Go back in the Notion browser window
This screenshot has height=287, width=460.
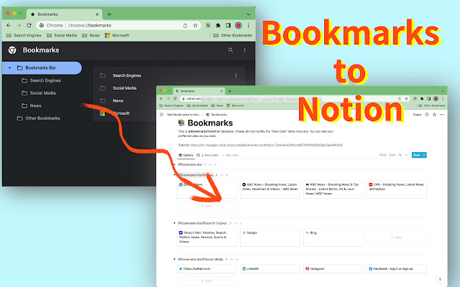click(161, 99)
